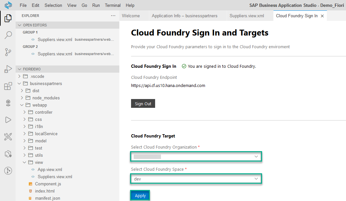Screen dimensions: 346x201
Task: Click the XML icon of Suppliers.view.xml in Group 2
Action: pyautogui.click(x=33, y=54)
